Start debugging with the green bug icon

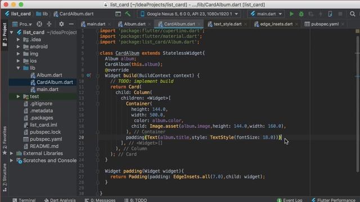coord(301,14)
